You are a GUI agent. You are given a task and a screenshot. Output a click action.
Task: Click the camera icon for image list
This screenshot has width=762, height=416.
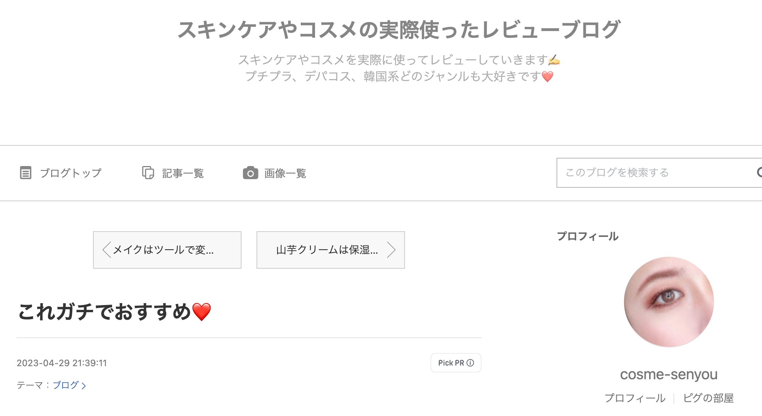click(x=250, y=173)
